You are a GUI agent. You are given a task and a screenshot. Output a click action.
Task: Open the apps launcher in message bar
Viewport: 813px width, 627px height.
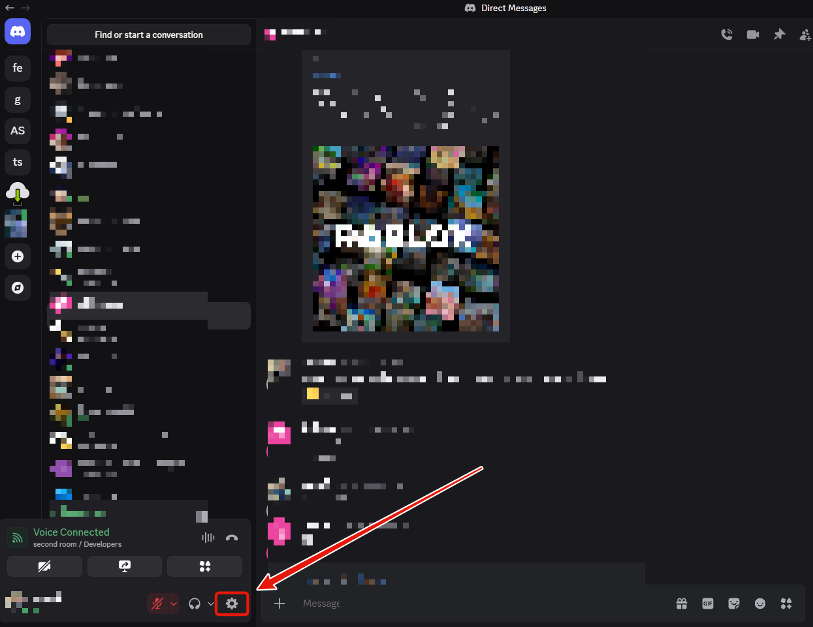pyautogui.click(x=786, y=604)
